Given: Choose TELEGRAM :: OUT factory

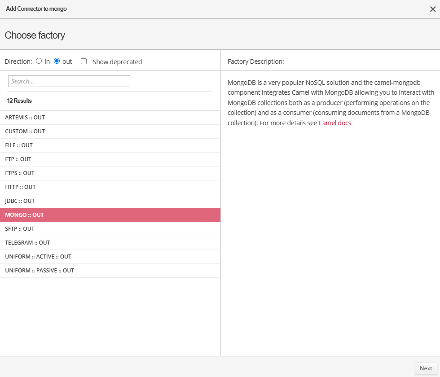Looking at the screenshot, I should coord(27,243).
